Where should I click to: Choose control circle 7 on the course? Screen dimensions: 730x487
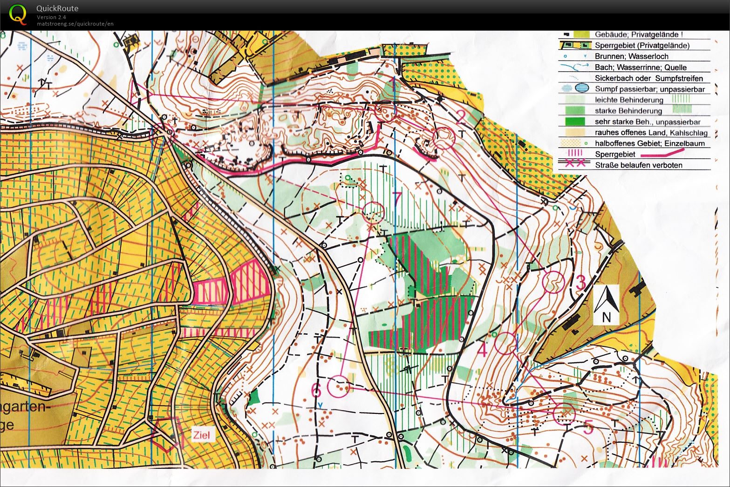(373, 213)
